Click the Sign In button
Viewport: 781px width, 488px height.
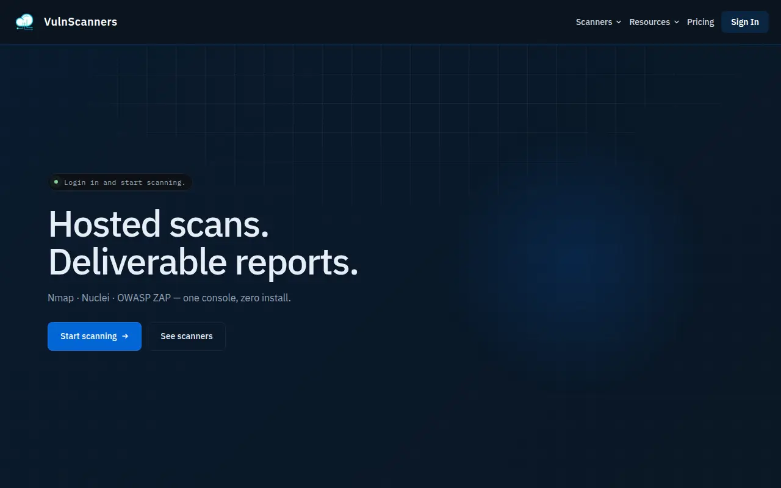coord(745,22)
